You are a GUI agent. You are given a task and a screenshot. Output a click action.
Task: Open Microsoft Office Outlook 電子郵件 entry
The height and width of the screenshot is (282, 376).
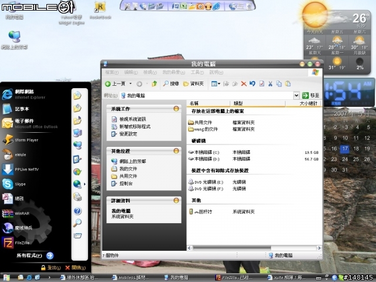click(30, 123)
